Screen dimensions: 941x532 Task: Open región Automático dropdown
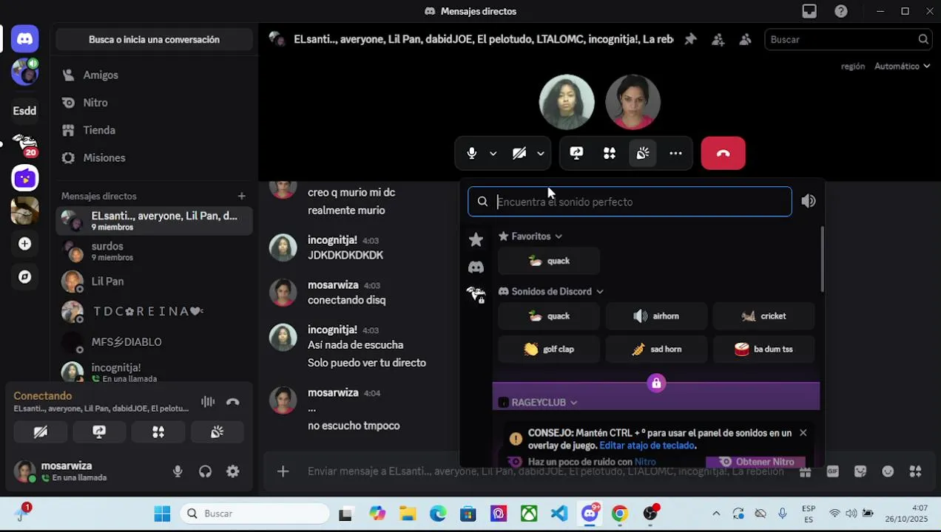[x=902, y=66]
